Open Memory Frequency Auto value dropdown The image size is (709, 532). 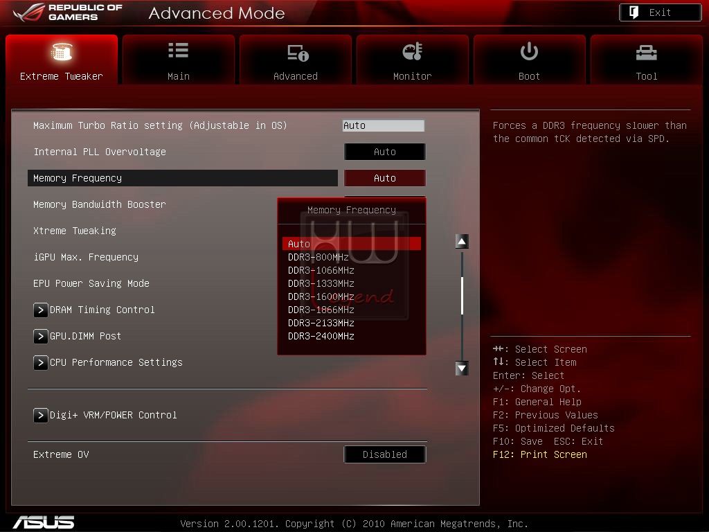[x=385, y=178]
